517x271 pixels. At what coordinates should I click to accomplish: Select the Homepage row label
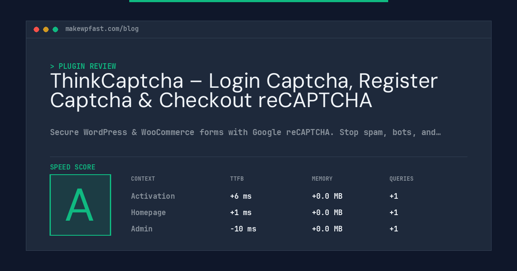pyautogui.click(x=148, y=212)
